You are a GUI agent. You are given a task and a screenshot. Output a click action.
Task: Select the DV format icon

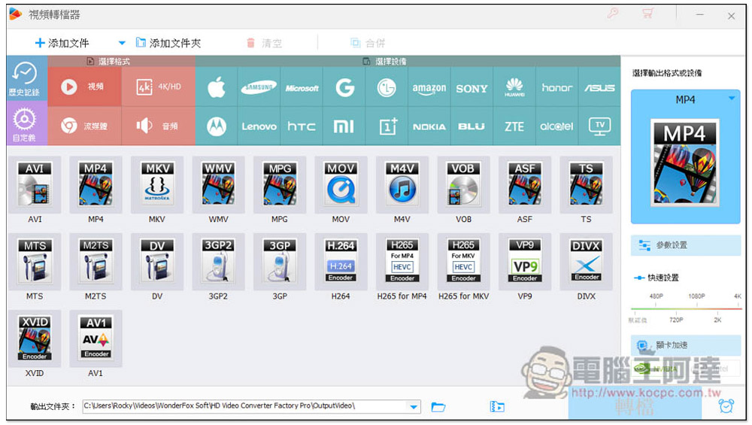pyautogui.click(x=157, y=262)
